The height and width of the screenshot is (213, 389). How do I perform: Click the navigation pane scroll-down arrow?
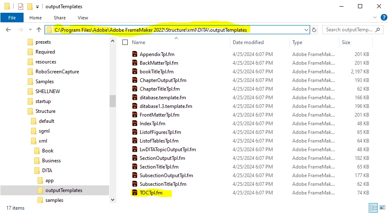coord(112,200)
